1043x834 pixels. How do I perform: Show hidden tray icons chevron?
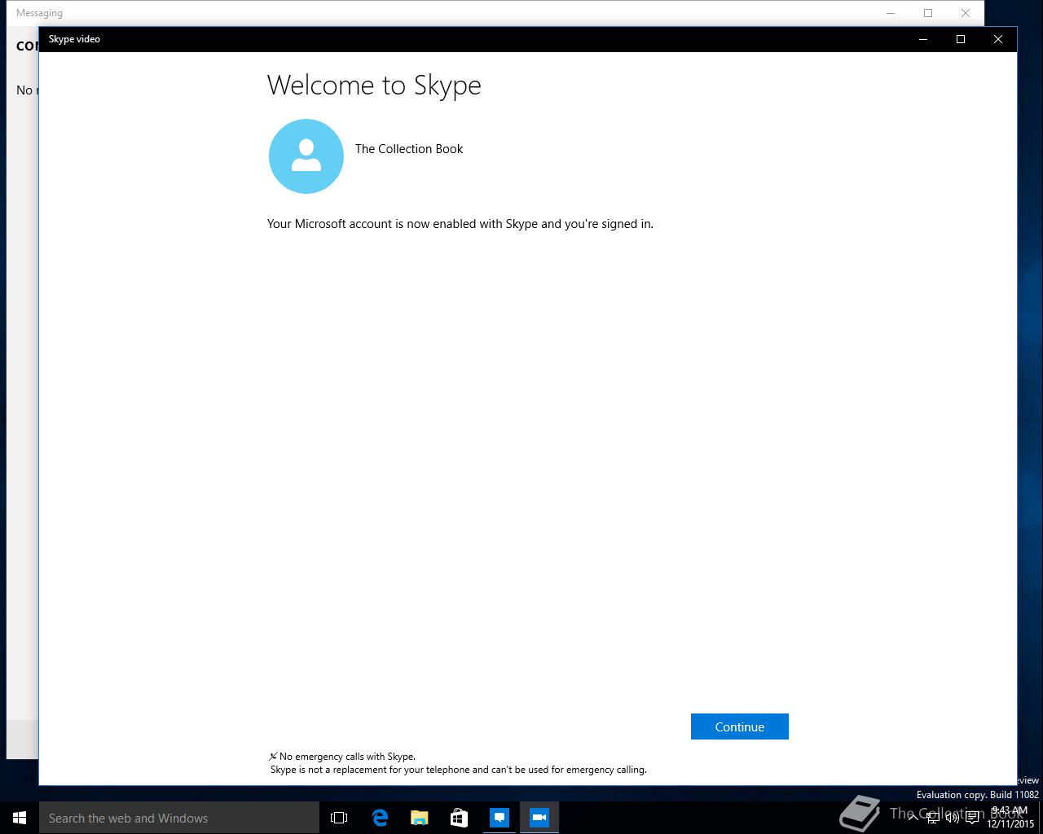point(913,818)
